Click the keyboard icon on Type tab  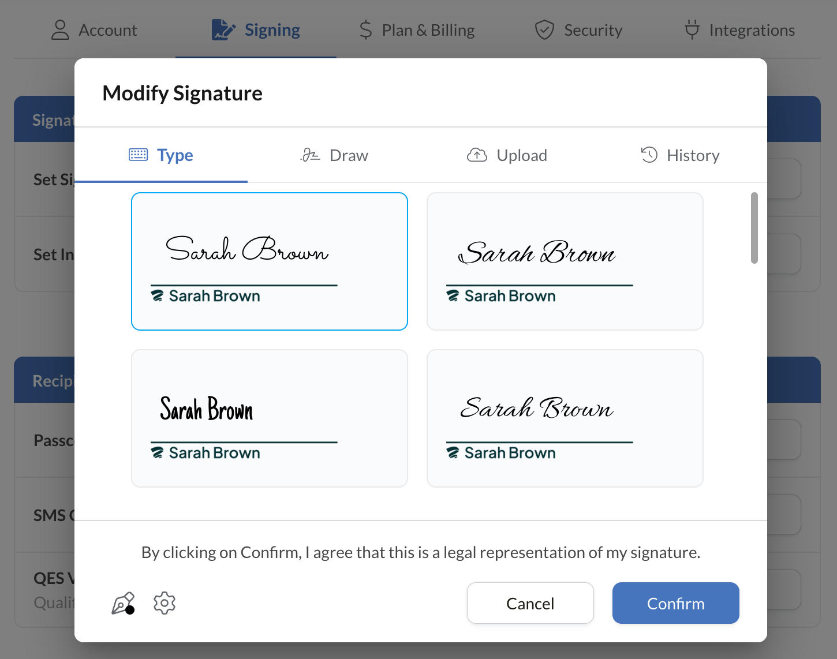click(x=138, y=155)
